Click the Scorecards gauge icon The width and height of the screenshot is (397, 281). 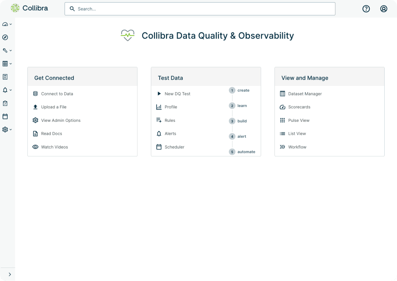pos(282,107)
